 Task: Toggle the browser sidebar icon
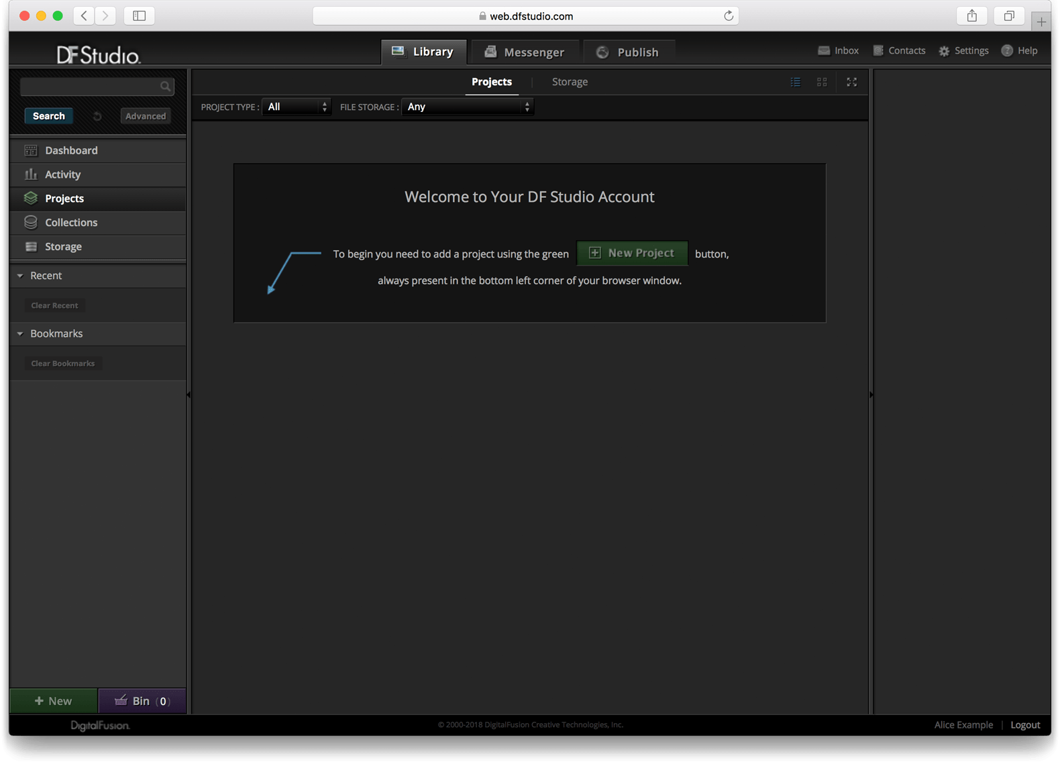pos(140,15)
